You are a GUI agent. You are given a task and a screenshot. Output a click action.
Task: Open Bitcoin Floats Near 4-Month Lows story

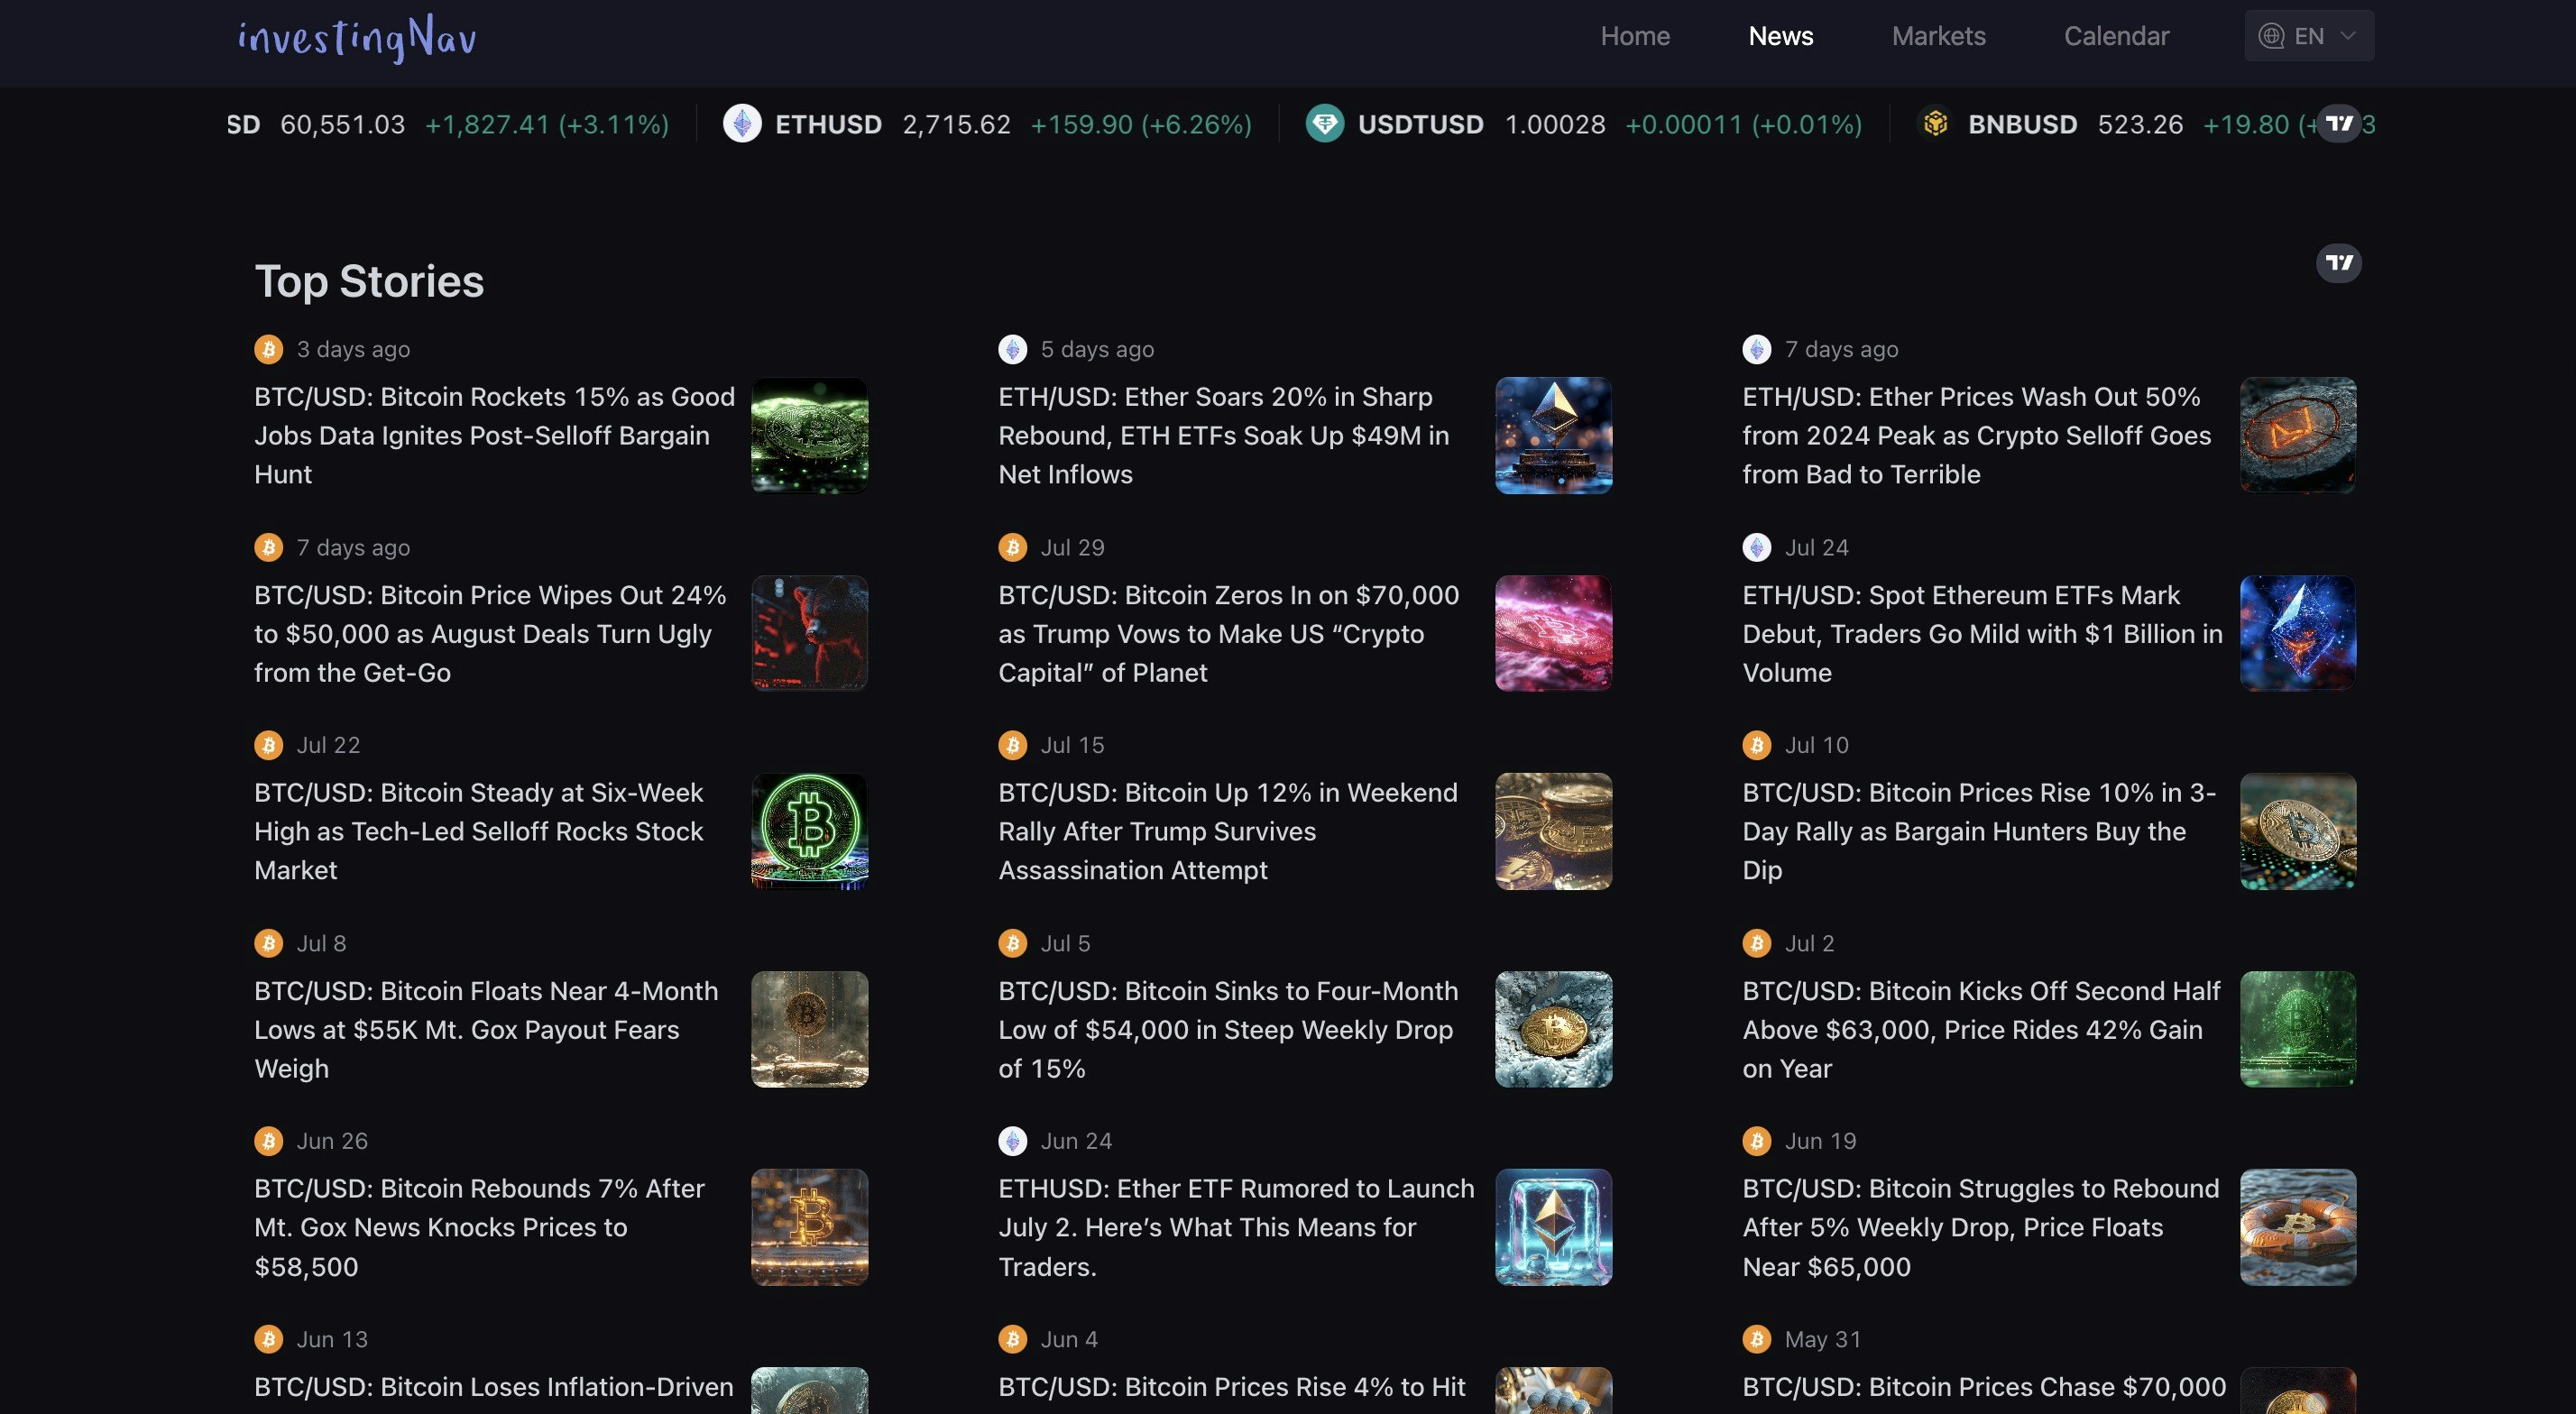tap(486, 1030)
